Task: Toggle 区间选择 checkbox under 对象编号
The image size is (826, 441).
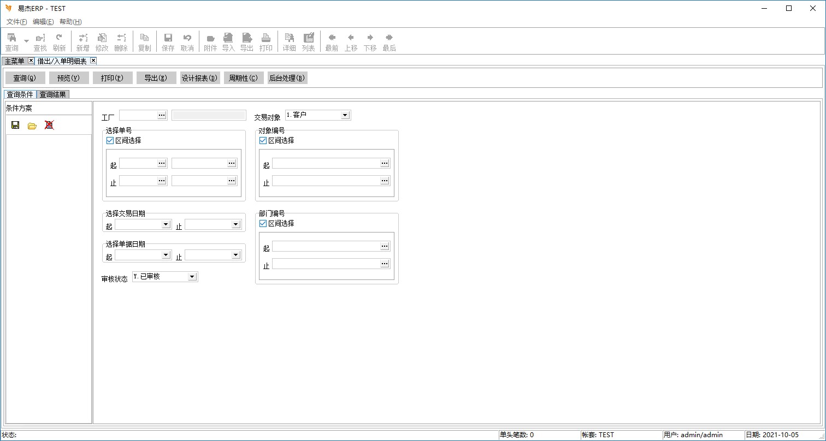Action: [x=263, y=140]
